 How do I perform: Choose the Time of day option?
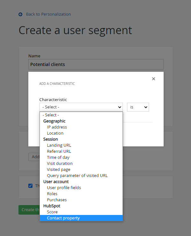[x=58, y=158]
